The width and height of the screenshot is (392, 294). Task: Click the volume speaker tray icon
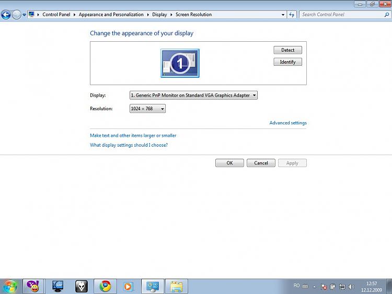pyautogui.click(x=351, y=287)
